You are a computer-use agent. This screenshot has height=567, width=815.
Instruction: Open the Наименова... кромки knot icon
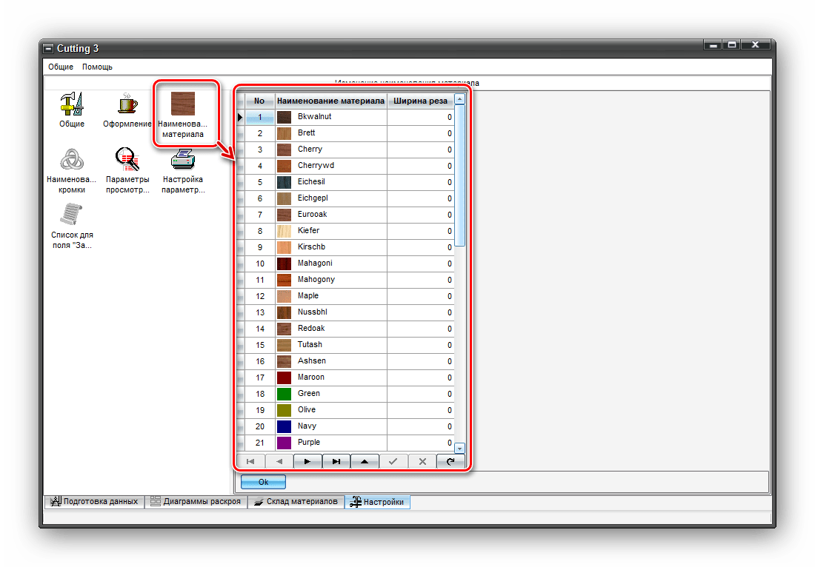(x=72, y=160)
